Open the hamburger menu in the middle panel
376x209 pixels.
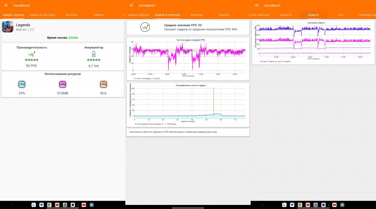tap(131, 5)
